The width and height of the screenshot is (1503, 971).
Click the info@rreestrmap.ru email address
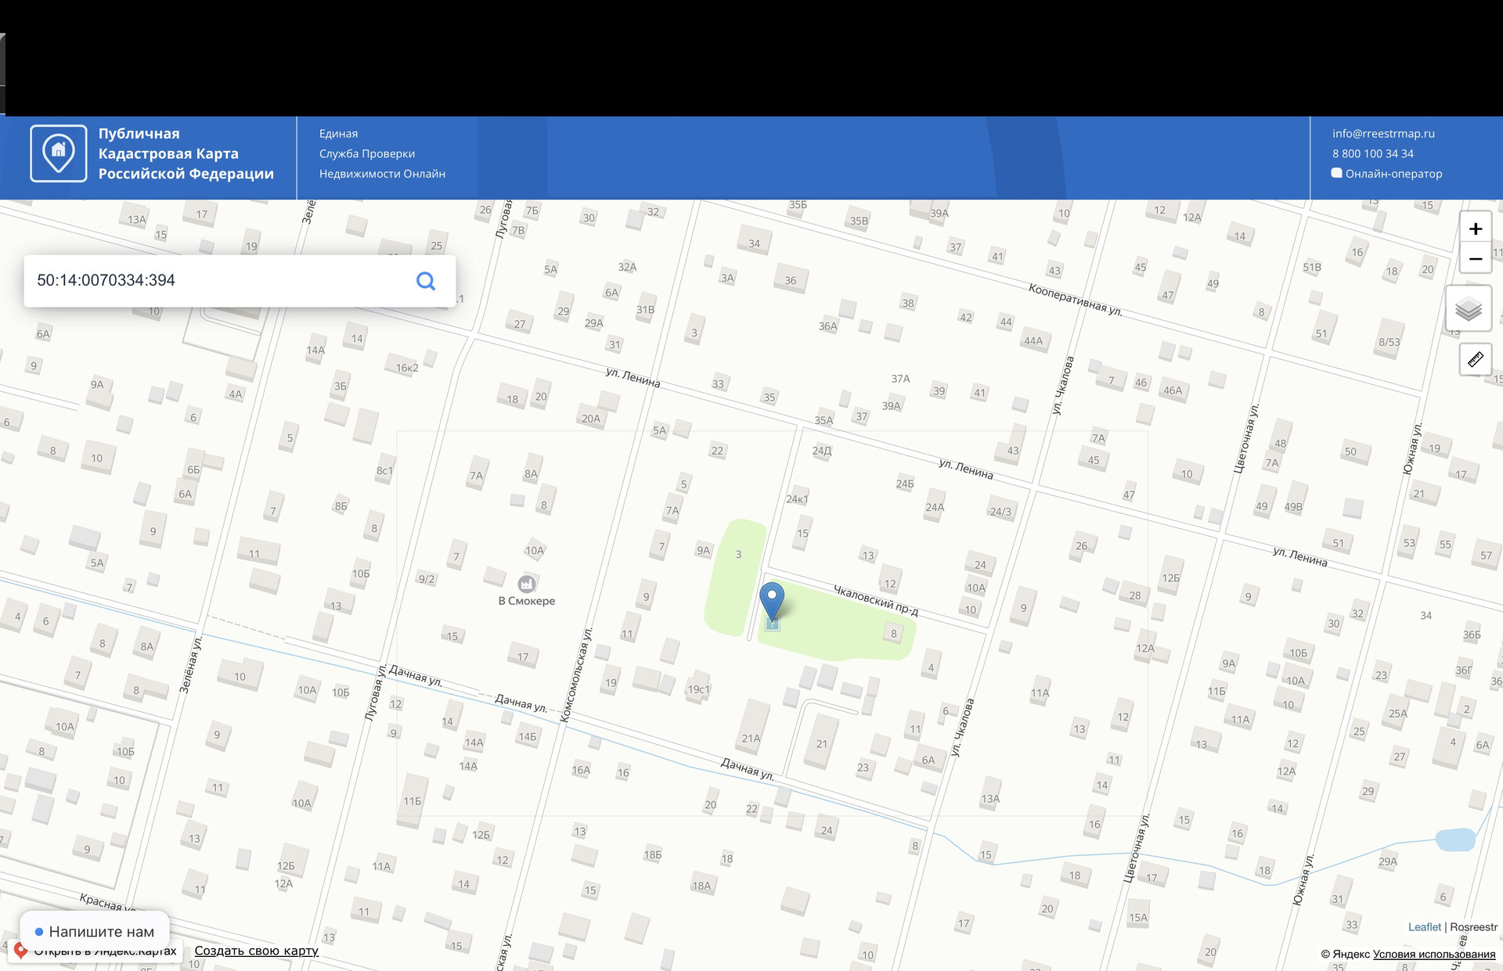[x=1383, y=134]
